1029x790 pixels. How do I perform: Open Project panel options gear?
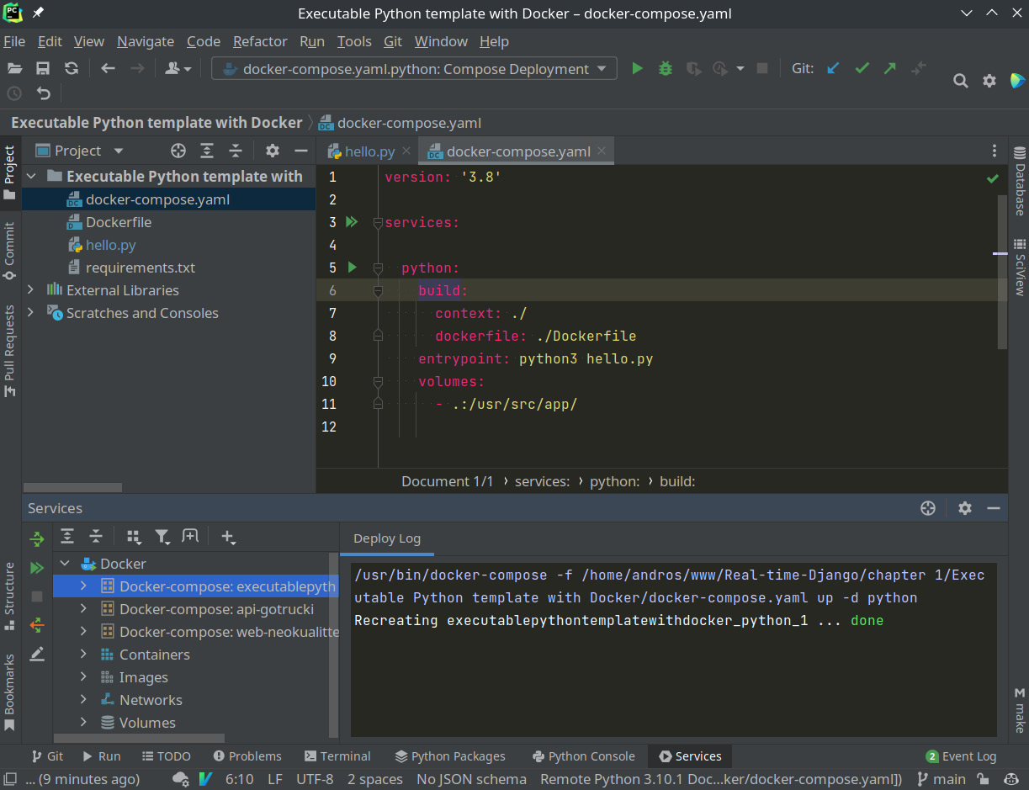click(x=272, y=151)
